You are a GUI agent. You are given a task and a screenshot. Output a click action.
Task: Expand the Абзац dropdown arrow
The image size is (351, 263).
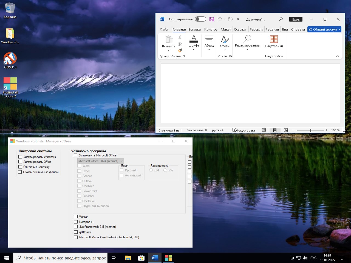(x=209, y=49)
